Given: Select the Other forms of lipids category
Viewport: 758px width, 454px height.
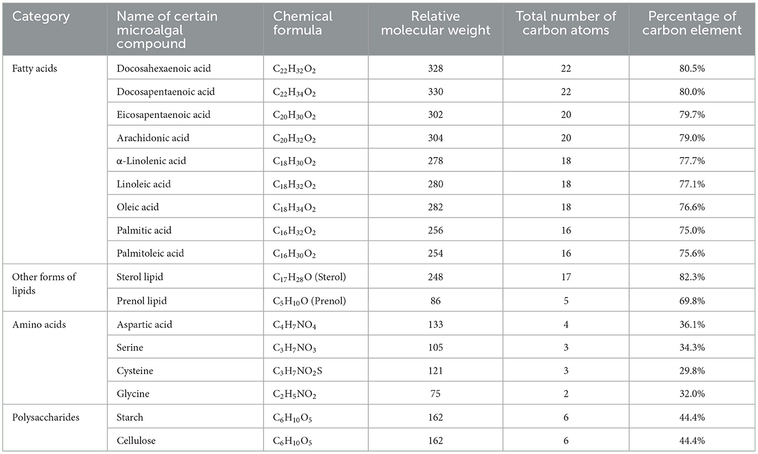Looking at the screenshot, I should [44, 283].
